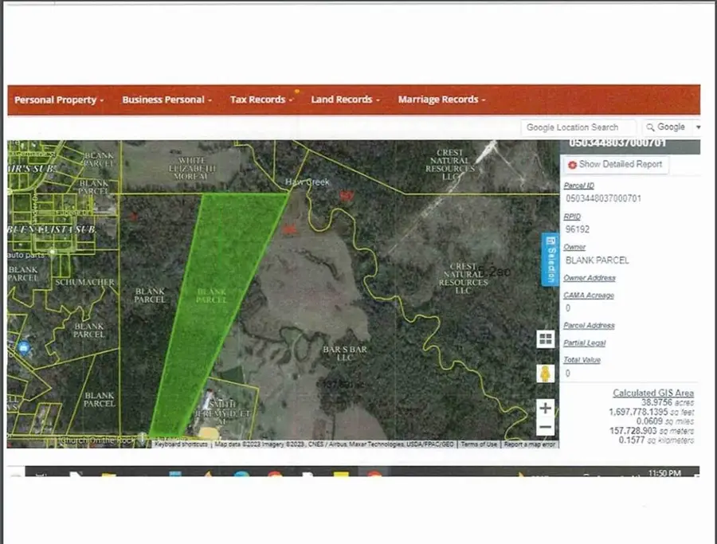The height and width of the screenshot is (544, 717).
Task: Click the Report a map error link
Action: click(530, 444)
